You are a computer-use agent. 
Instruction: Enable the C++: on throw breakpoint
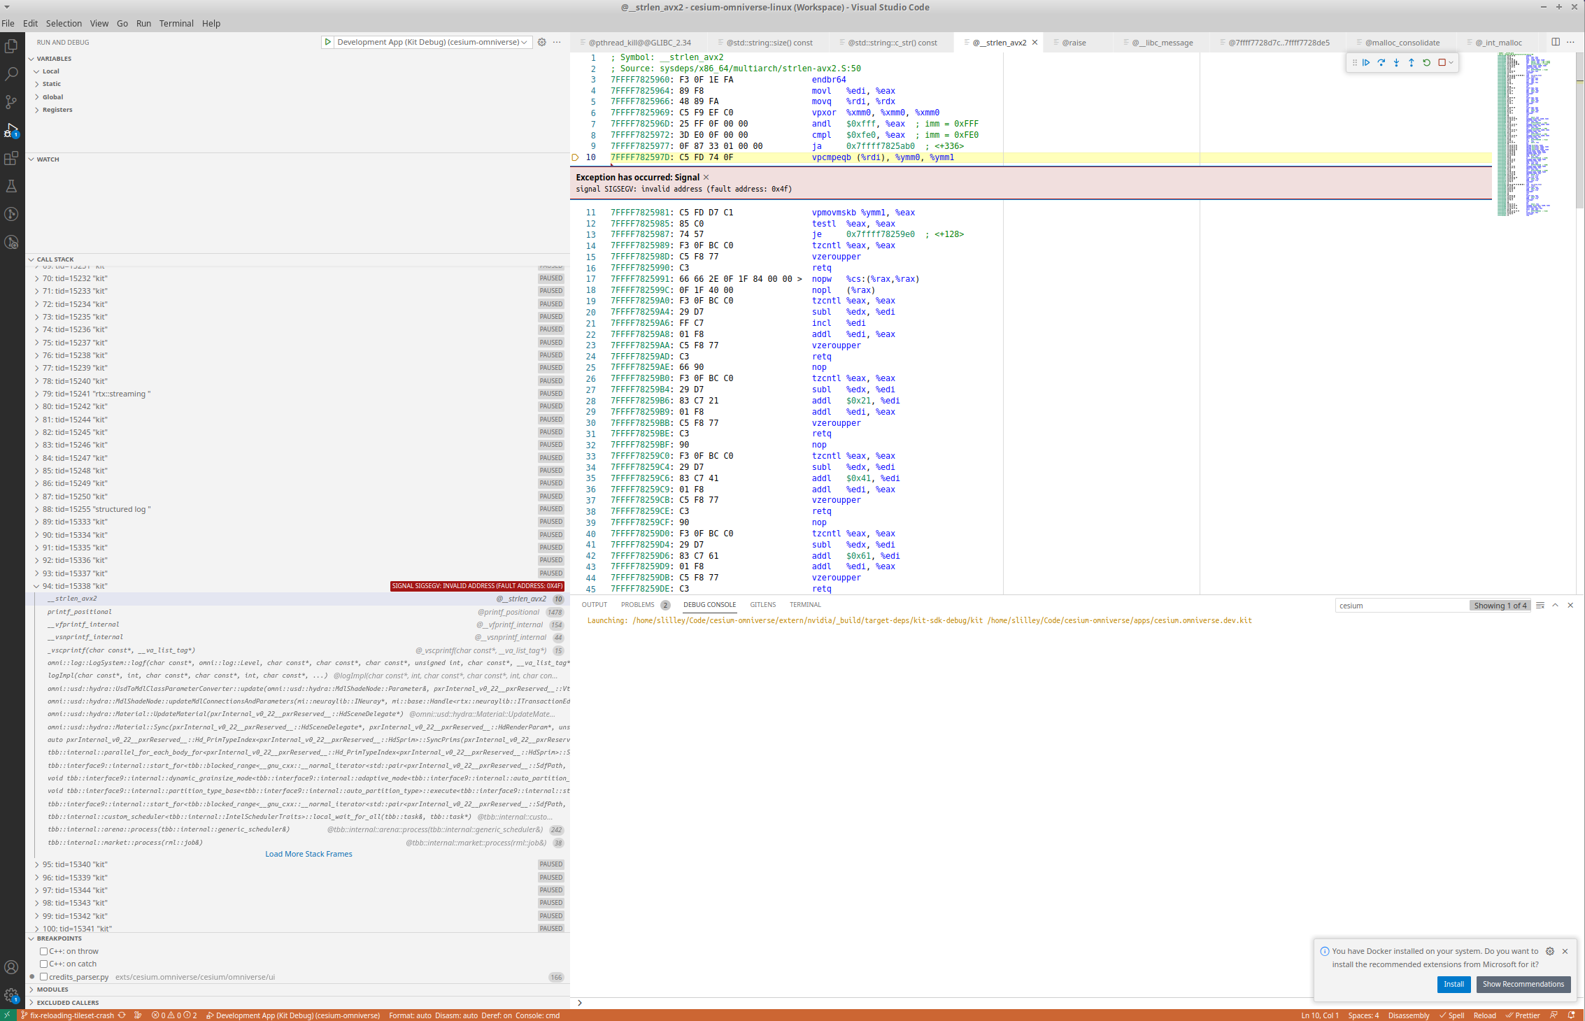44,951
